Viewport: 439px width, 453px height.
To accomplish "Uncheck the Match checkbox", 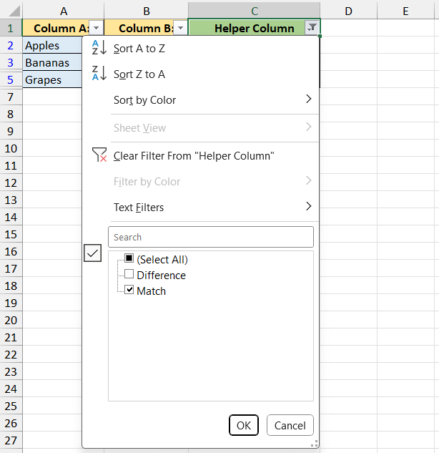I will [129, 290].
